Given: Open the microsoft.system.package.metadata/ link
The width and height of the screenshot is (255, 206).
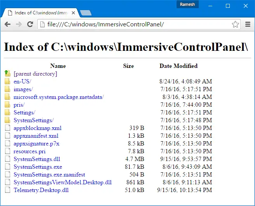Looking at the screenshot, I should [59, 97].
